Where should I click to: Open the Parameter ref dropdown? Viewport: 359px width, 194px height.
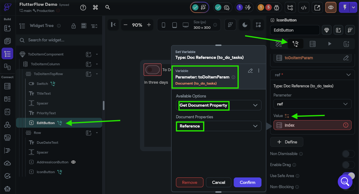pos(312,104)
